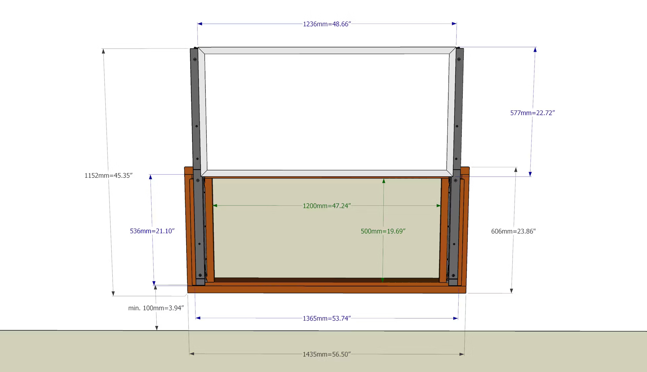Viewport: 647px width, 372px height.
Task: Click the 1365mm=53.74" dimension label
Action: click(x=327, y=318)
